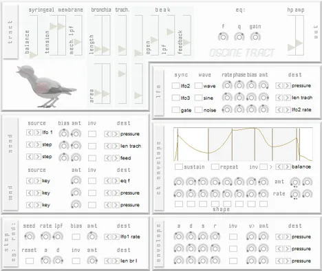Viewport: 322px width, 271px height.
Task: Toggle the noise wave checkbox
Action: [198, 110]
